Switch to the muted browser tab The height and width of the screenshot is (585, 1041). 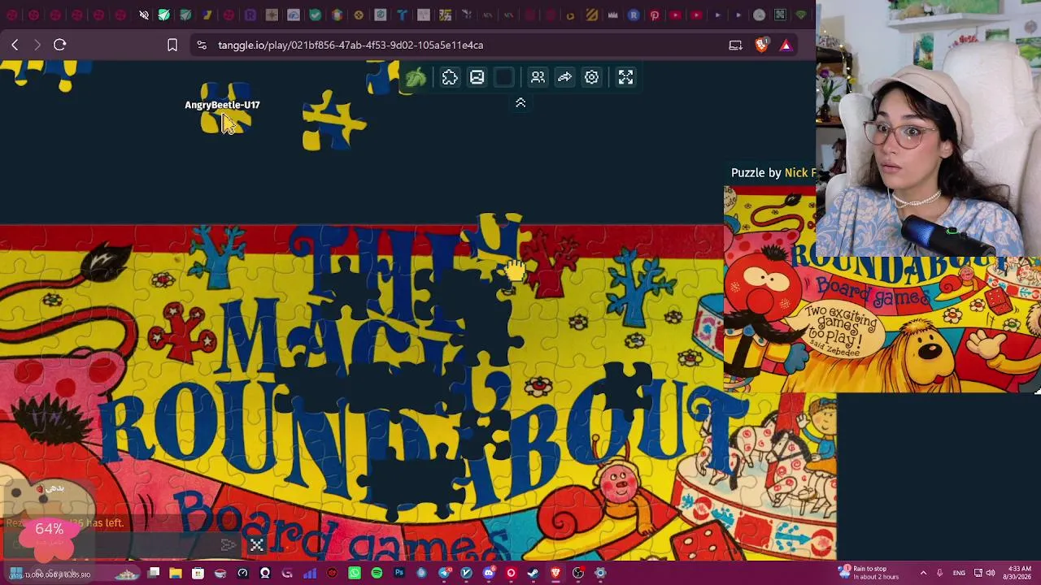(x=143, y=15)
